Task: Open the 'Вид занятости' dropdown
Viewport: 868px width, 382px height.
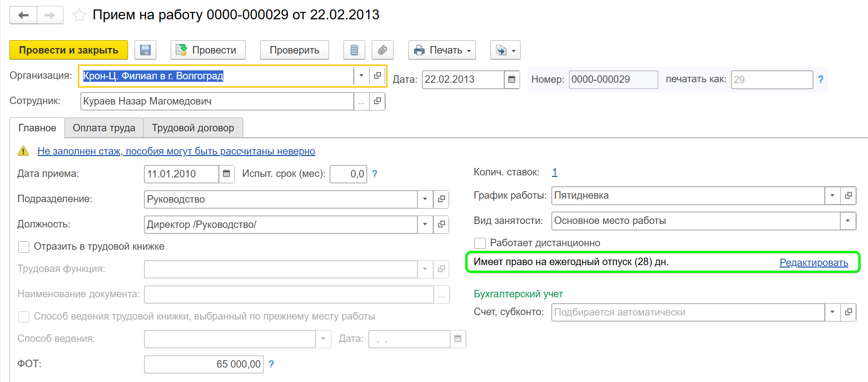Action: pyautogui.click(x=848, y=221)
